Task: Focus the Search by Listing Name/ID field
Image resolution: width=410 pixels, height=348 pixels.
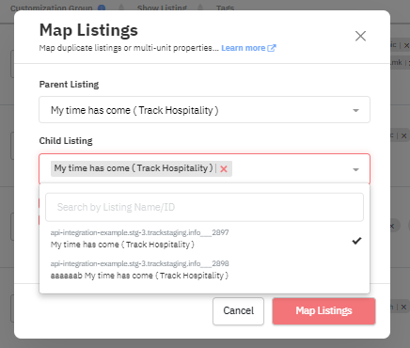Action: point(204,207)
